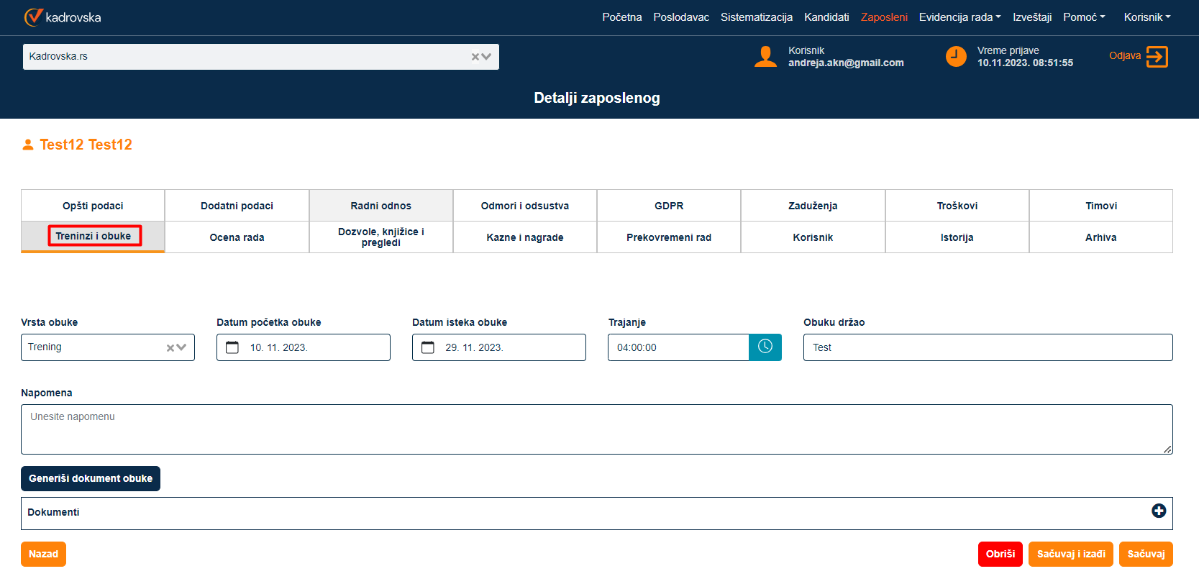This screenshot has width=1199, height=584.
Task: Go to Kandidati in top menu
Action: coord(826,17)
